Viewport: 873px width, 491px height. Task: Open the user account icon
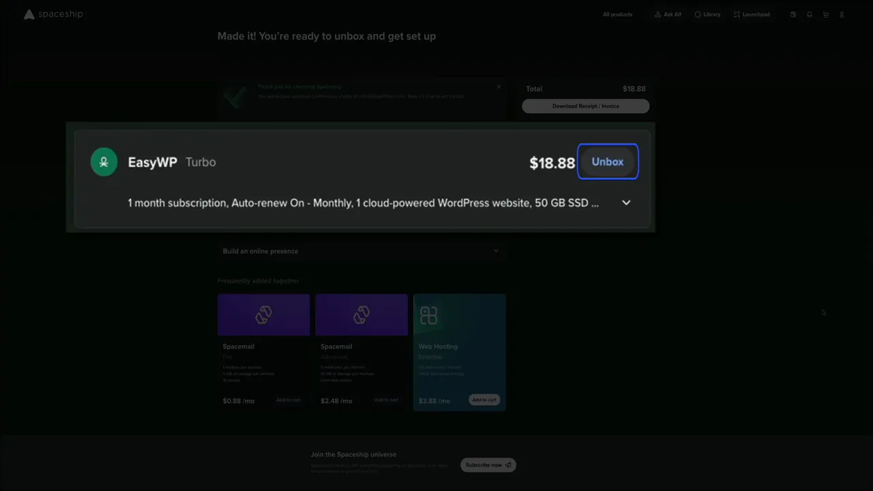pyautogui.click(x=842, y=14)
